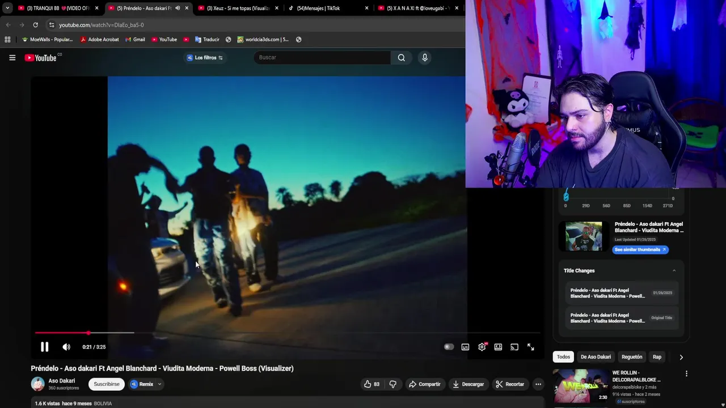
Task: Select the Todos filter chip
Action: click(x=563, y=357)
